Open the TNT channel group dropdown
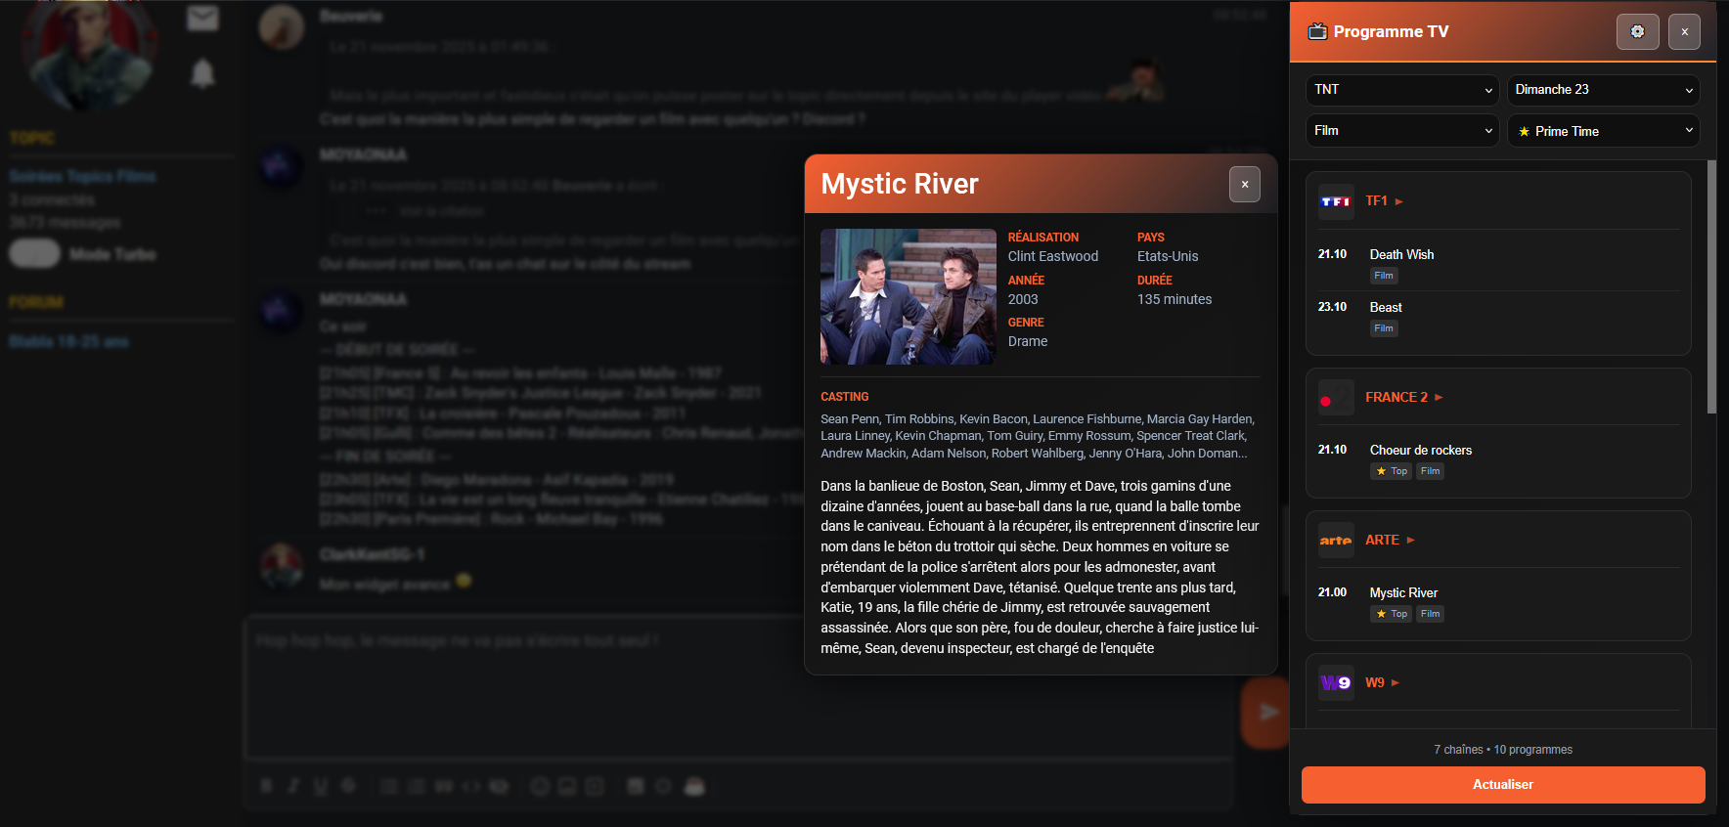Viewport: 1729px width, 827px height. [x=1402, y=90]
